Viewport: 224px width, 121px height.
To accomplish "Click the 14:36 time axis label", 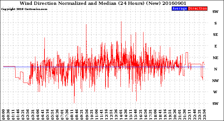I will 126,115.
